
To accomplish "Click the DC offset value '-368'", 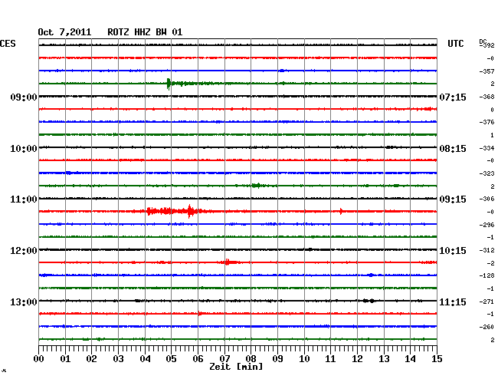I will click(x=487, y=97).
